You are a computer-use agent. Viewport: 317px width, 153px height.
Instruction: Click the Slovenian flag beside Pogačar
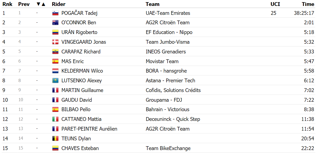[55, 13]
